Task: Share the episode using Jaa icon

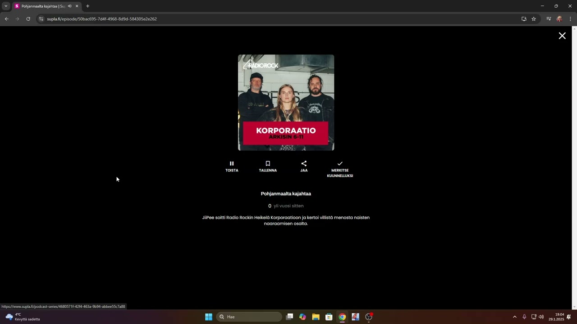Action: click(x=304, y=166)
